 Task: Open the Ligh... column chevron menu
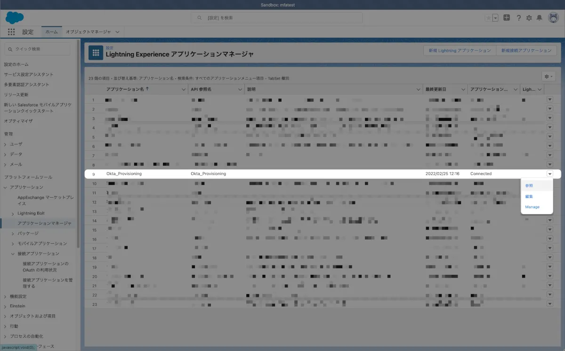pos(540,89)
